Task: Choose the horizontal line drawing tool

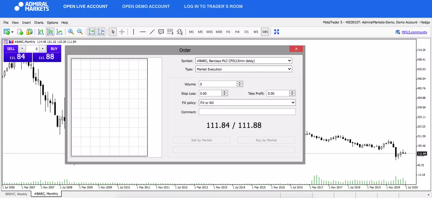Action: [x=143, y=32]
